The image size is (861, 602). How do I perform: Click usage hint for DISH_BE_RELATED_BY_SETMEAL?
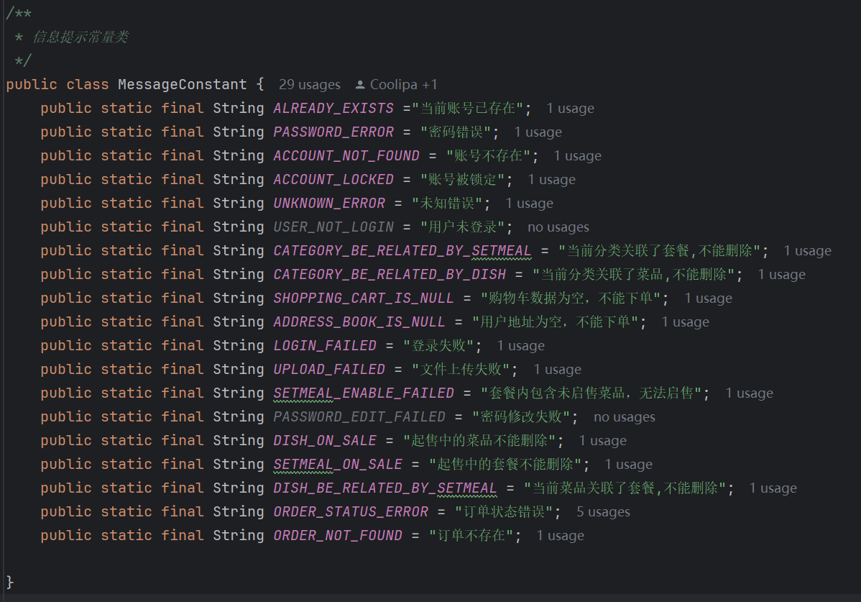tap(773, 488)
